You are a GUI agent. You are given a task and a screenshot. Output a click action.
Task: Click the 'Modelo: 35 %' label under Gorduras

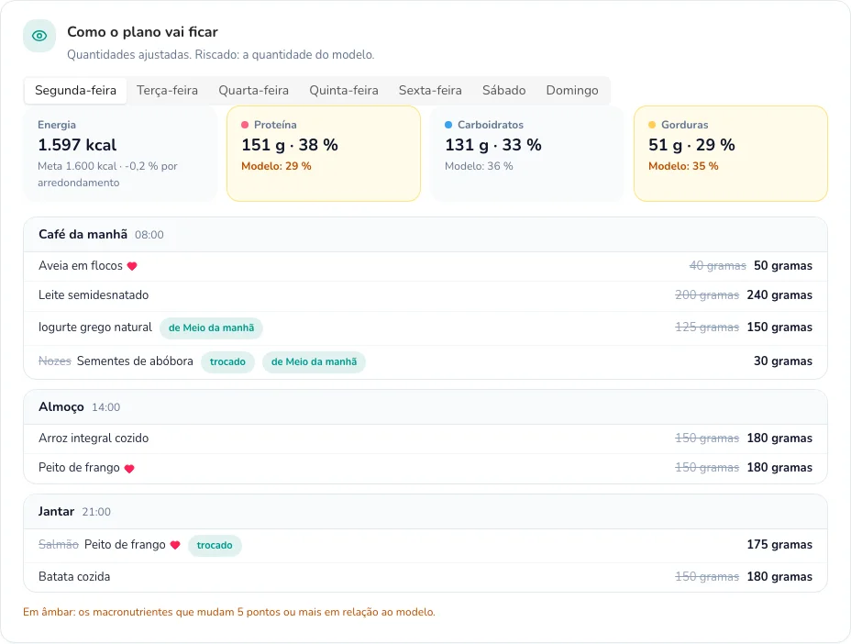pyautogui.click(x=683, y=166)
